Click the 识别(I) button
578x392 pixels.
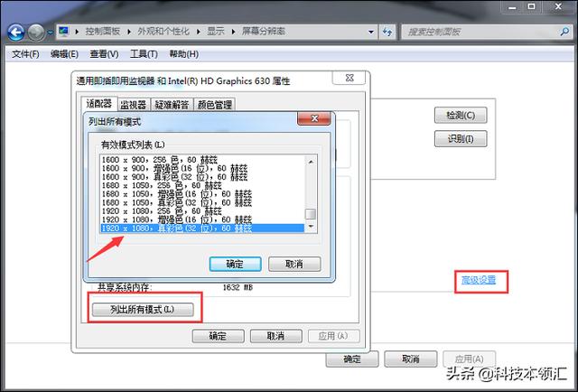pyautogui.click(x=461, y=139)
